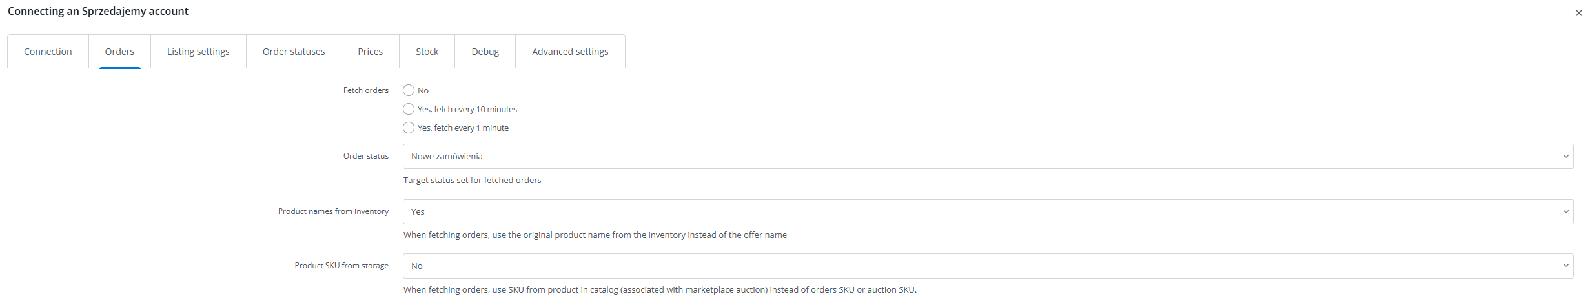Open the Order statuses tab
This screenshot has height=303, width=1590.
coord(294,52)
